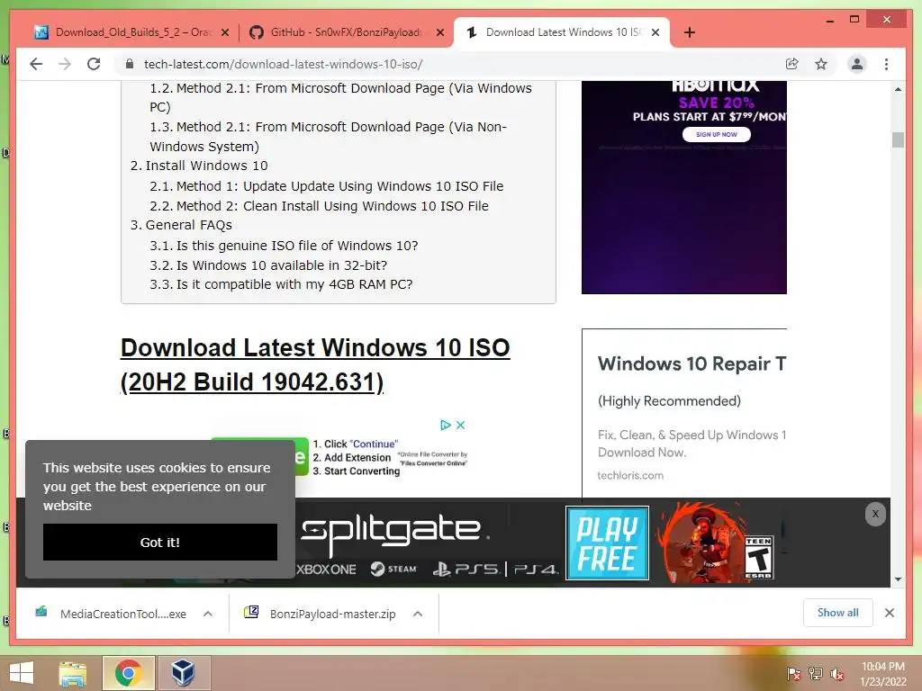Click page scrollbar up arrow
This screenshot has height=691, width=922.
(x=898, y=89)
